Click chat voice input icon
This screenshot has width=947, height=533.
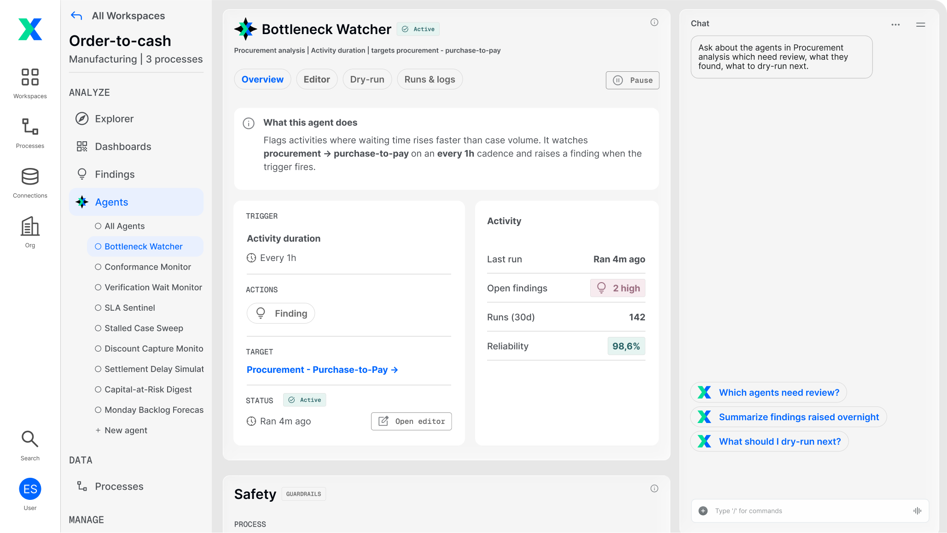(x=918, y=511)
